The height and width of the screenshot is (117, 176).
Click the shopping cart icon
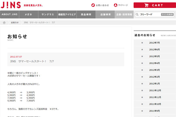146,5
